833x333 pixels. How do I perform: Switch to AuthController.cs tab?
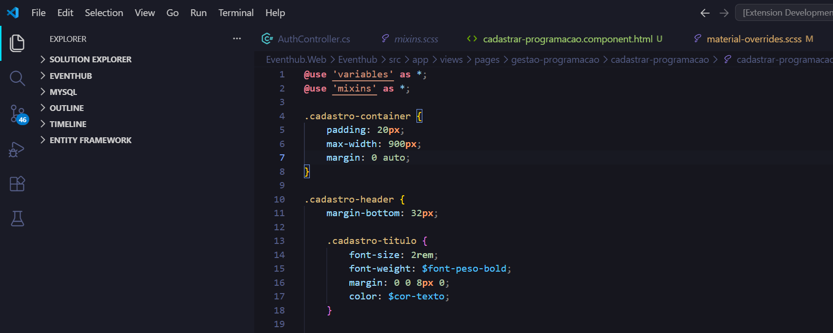314,39
